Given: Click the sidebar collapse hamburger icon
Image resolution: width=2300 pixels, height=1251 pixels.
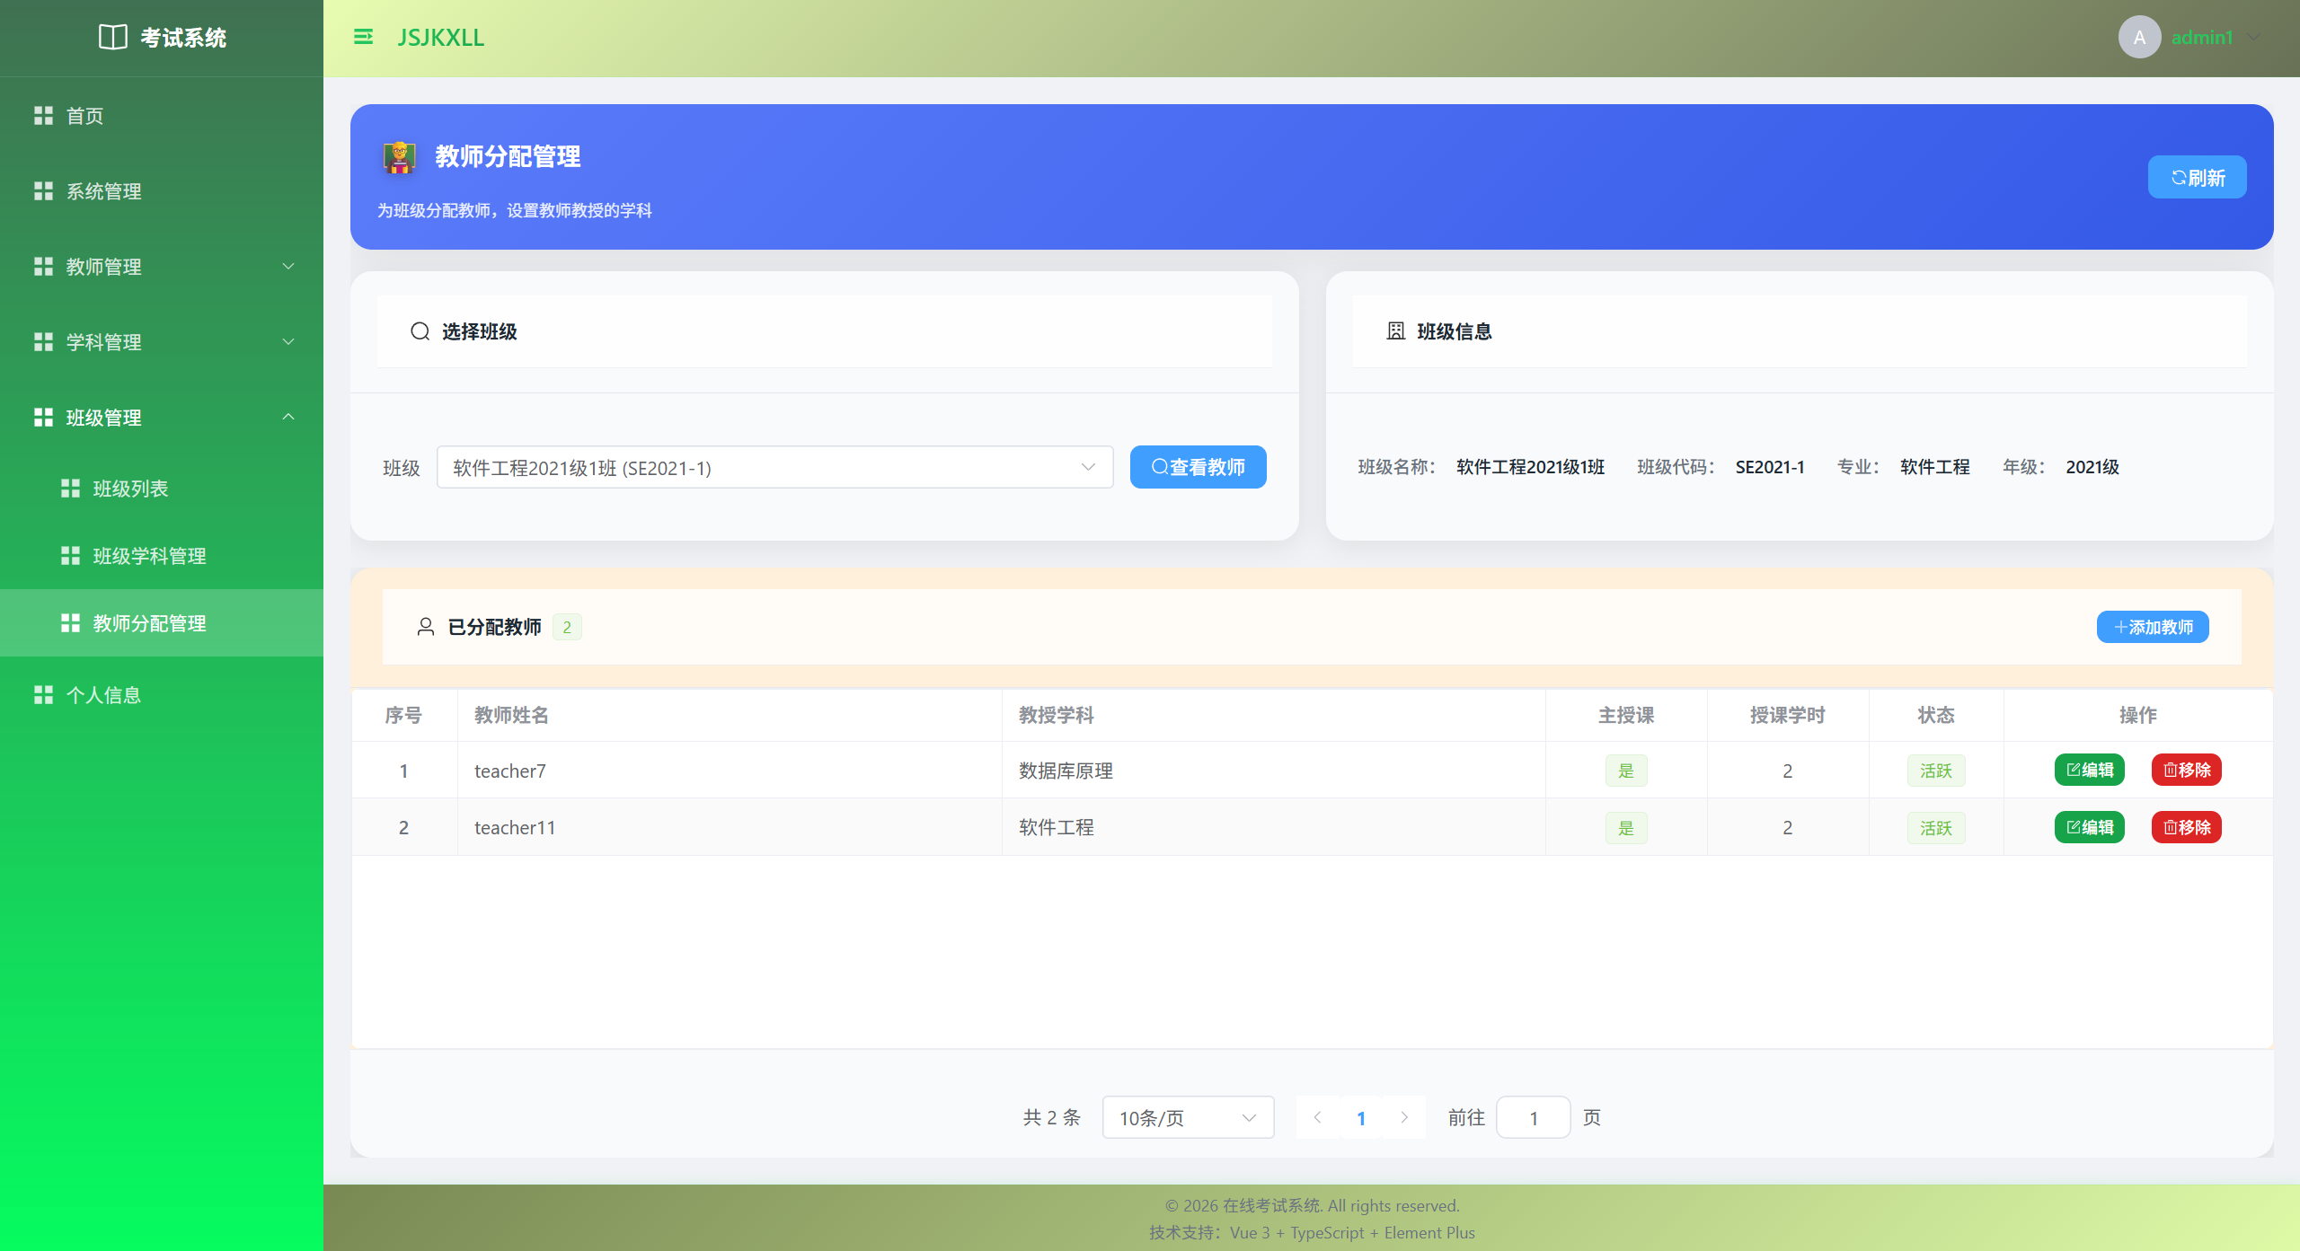Looking at the screenshot, I should tap(363, 37).
